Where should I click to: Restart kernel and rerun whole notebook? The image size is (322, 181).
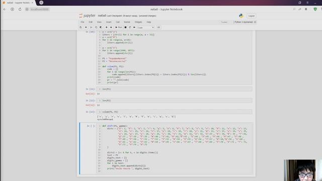tap(134, 27)
